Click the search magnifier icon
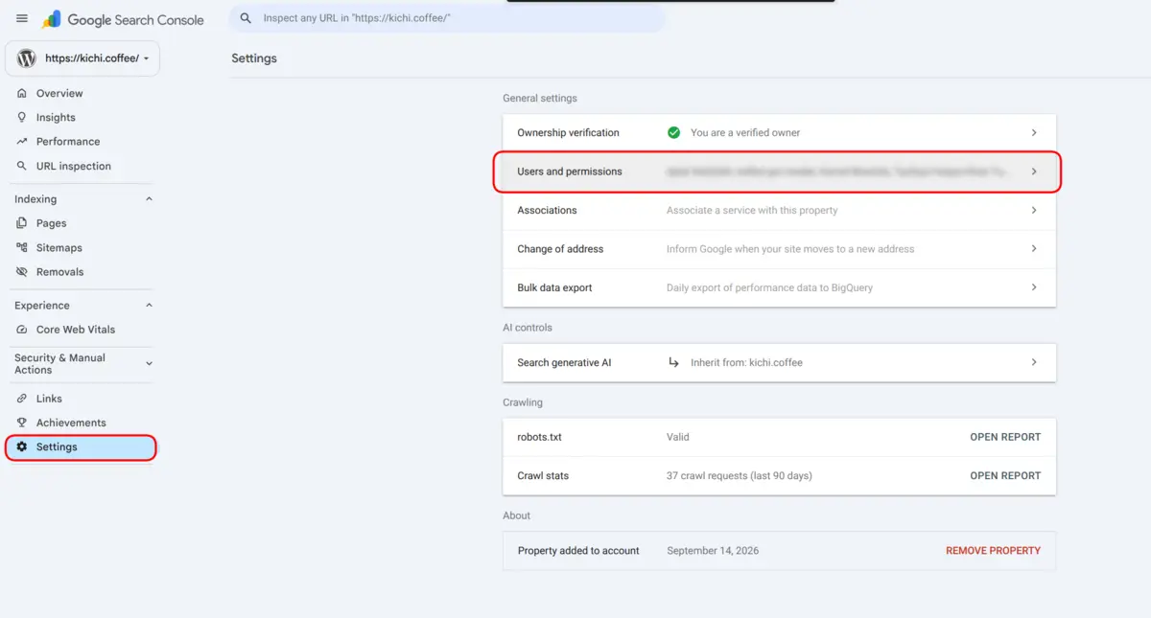Screen dimensions: 1151x618 246,18
